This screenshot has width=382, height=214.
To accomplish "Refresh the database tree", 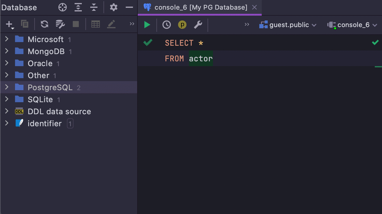I will click(45, 24).
